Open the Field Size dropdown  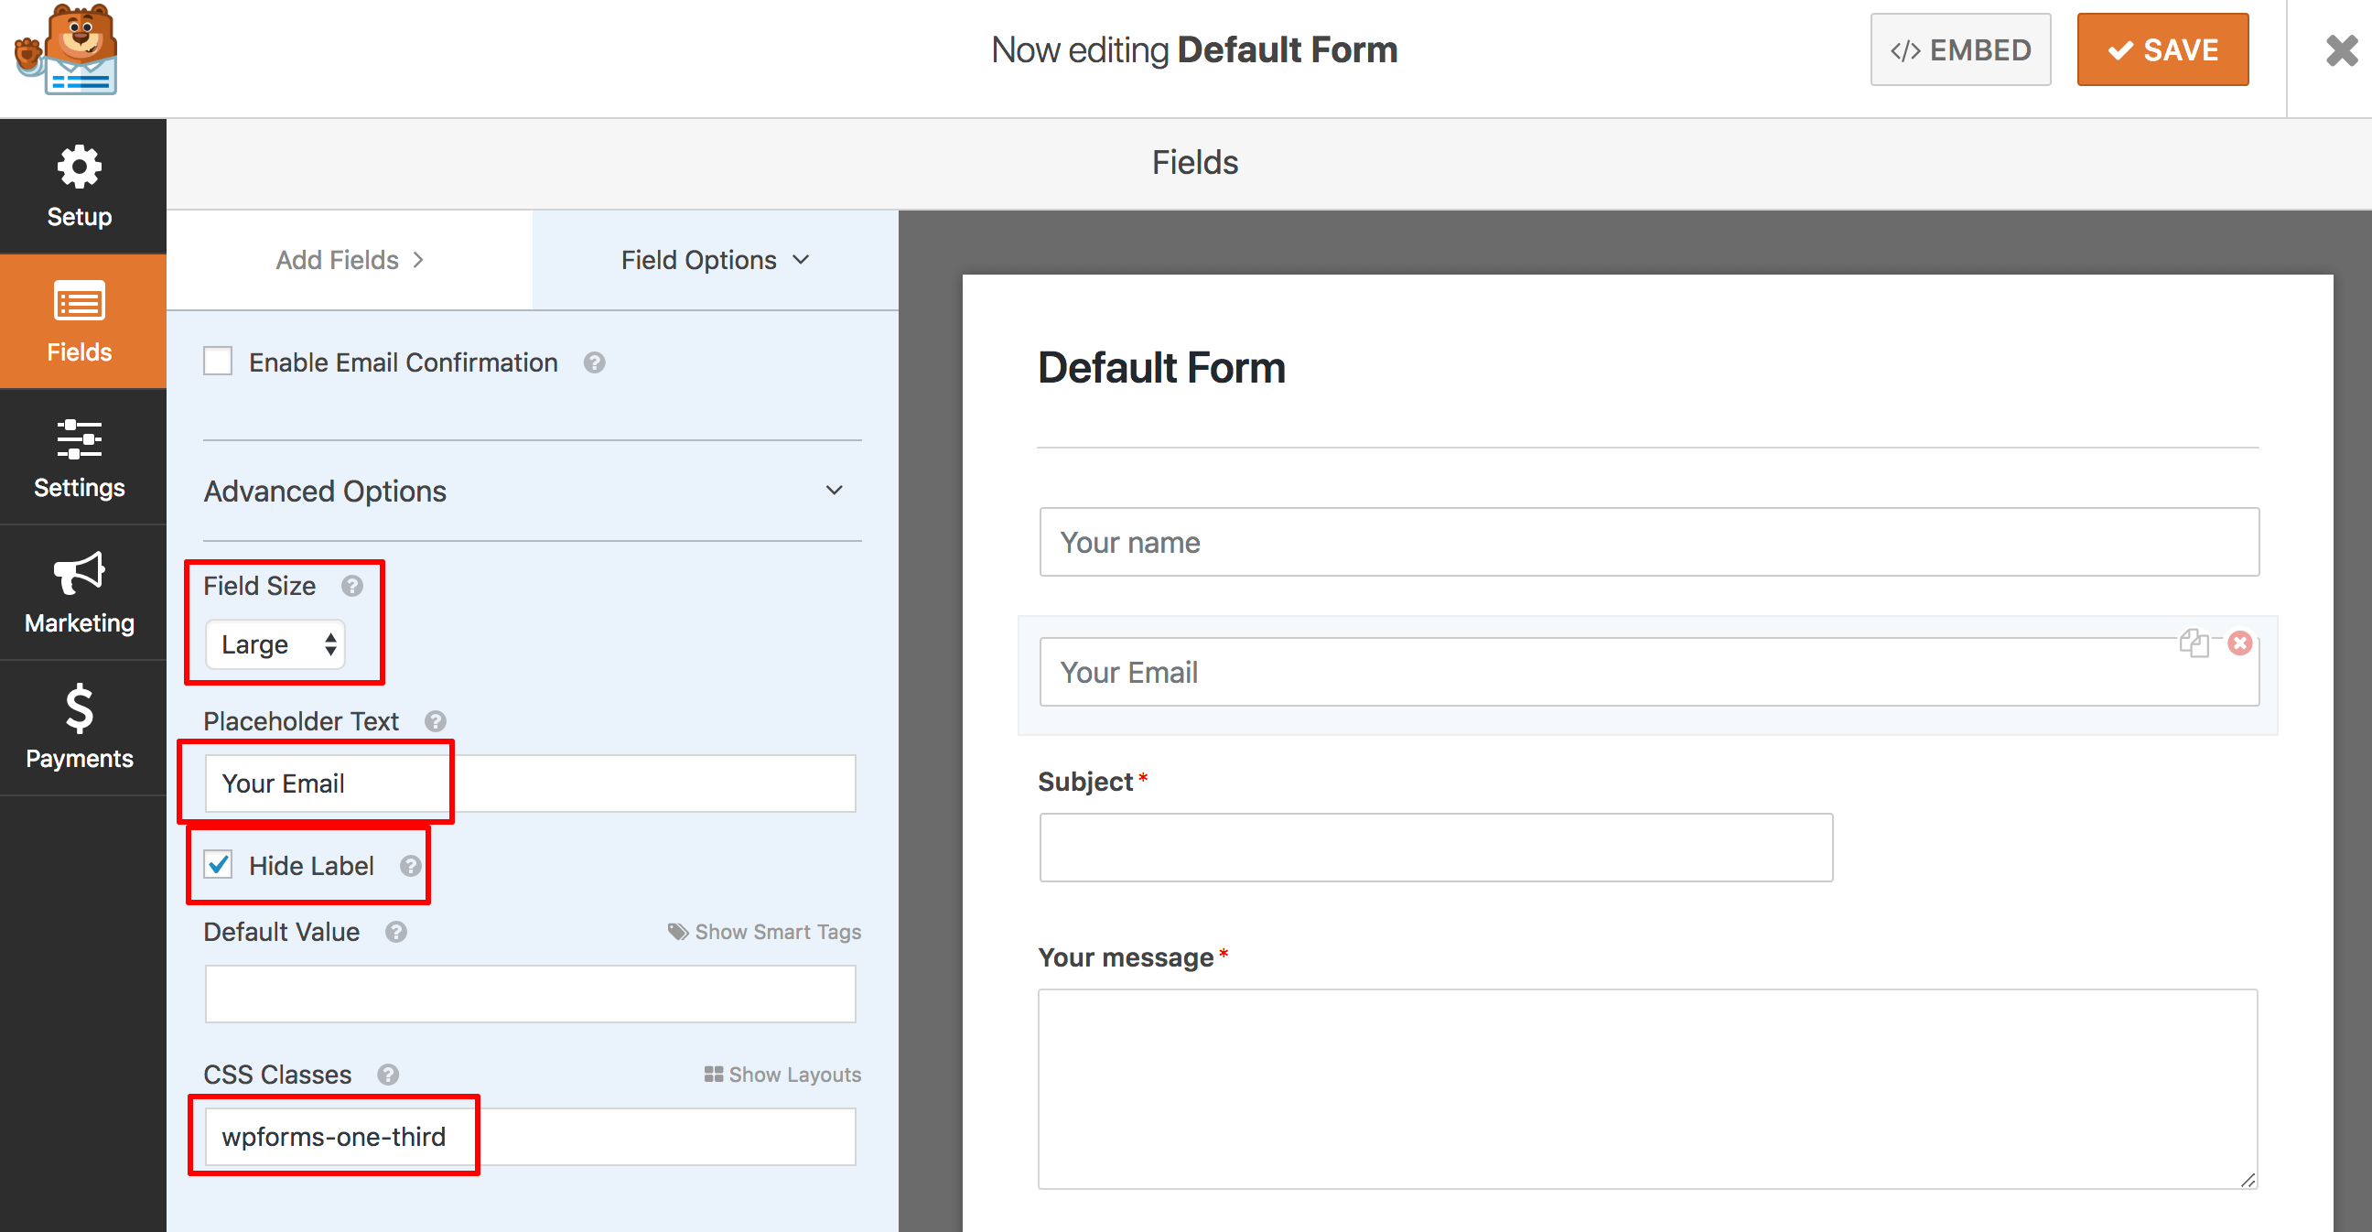coord(275,644)
